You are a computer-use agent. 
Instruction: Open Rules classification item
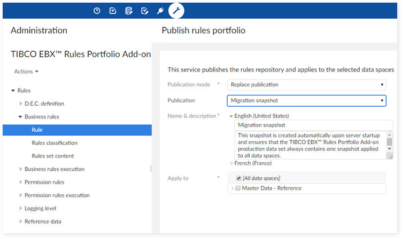tap(55, 143)
